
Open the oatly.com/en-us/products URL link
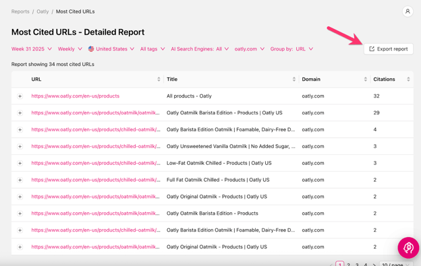point(75,96)
